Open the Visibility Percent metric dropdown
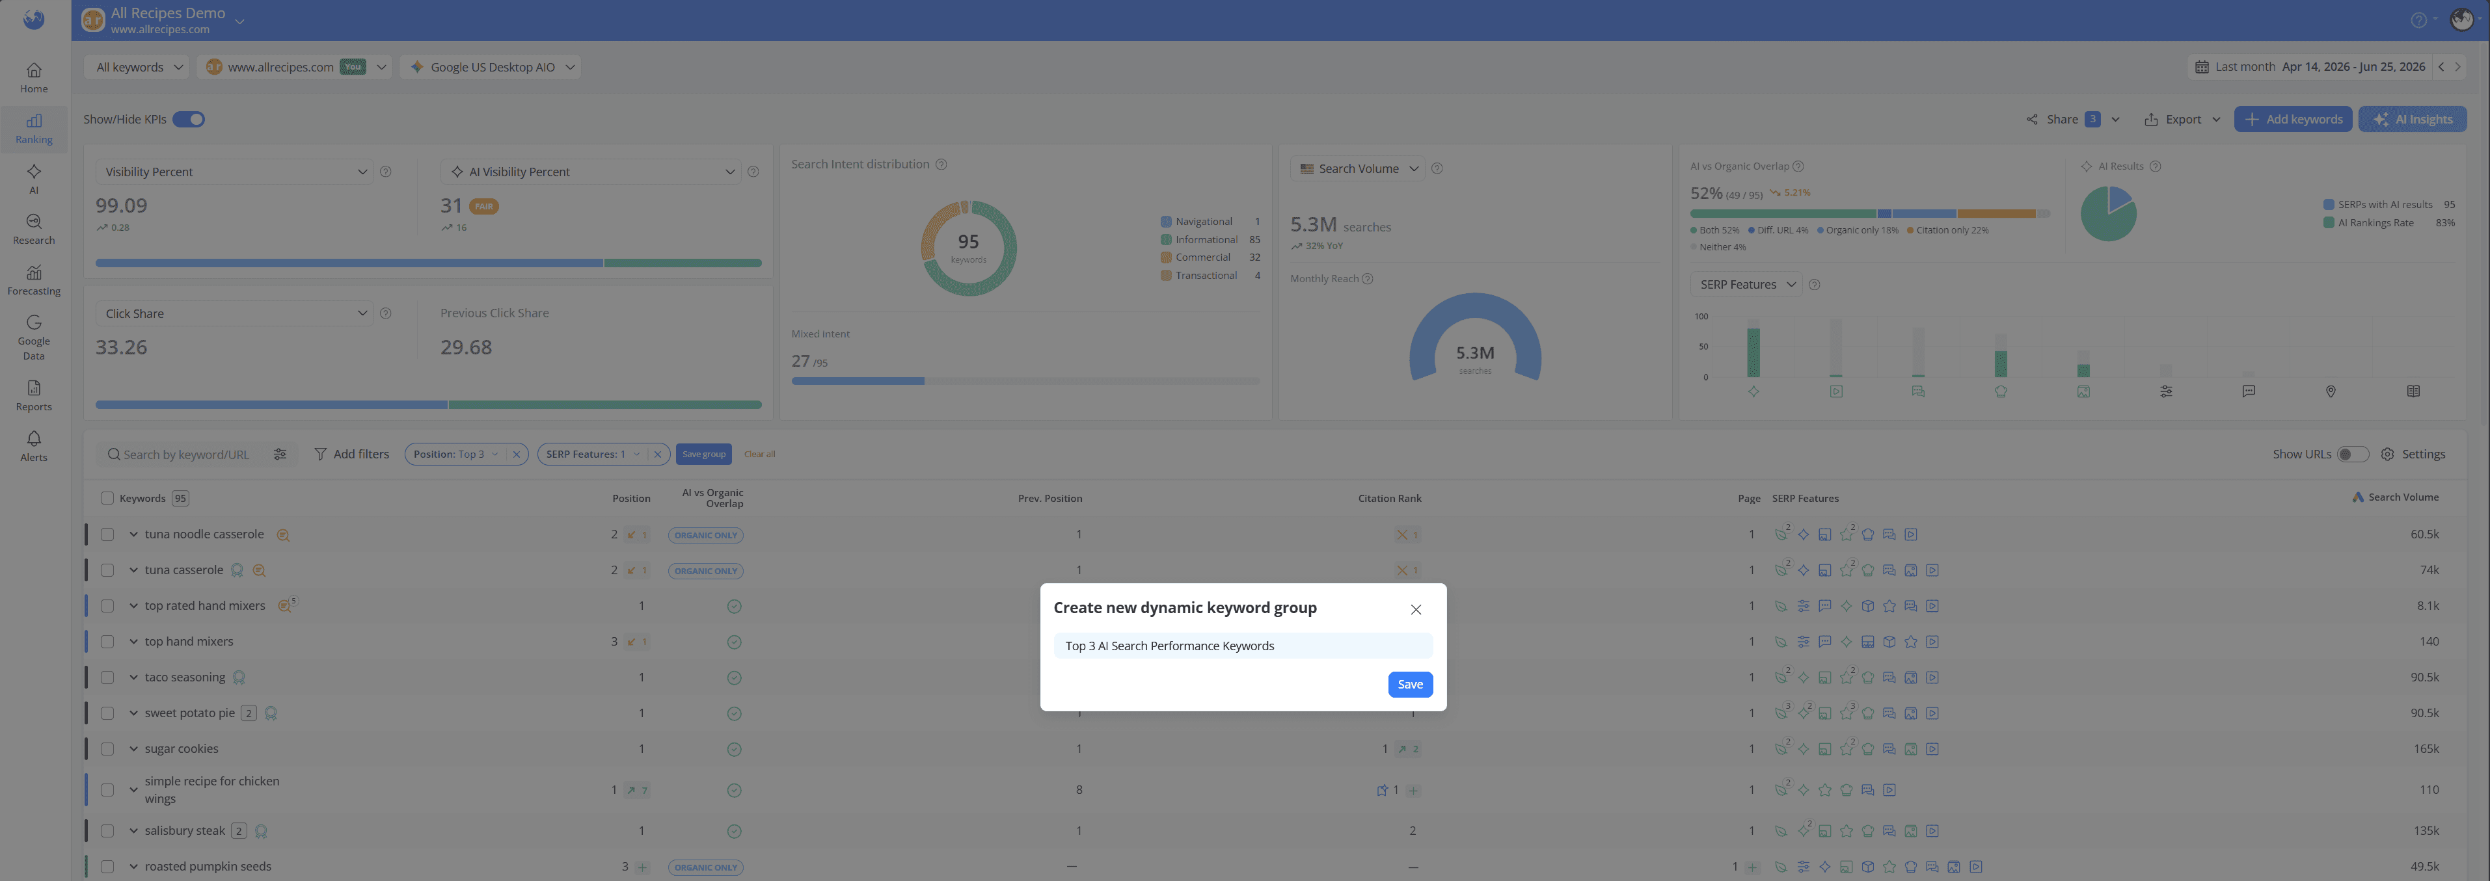 point(235,172)
